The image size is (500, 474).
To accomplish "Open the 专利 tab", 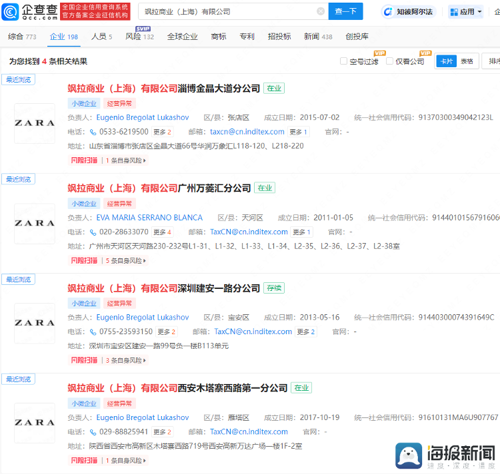I will pos(247,37).
